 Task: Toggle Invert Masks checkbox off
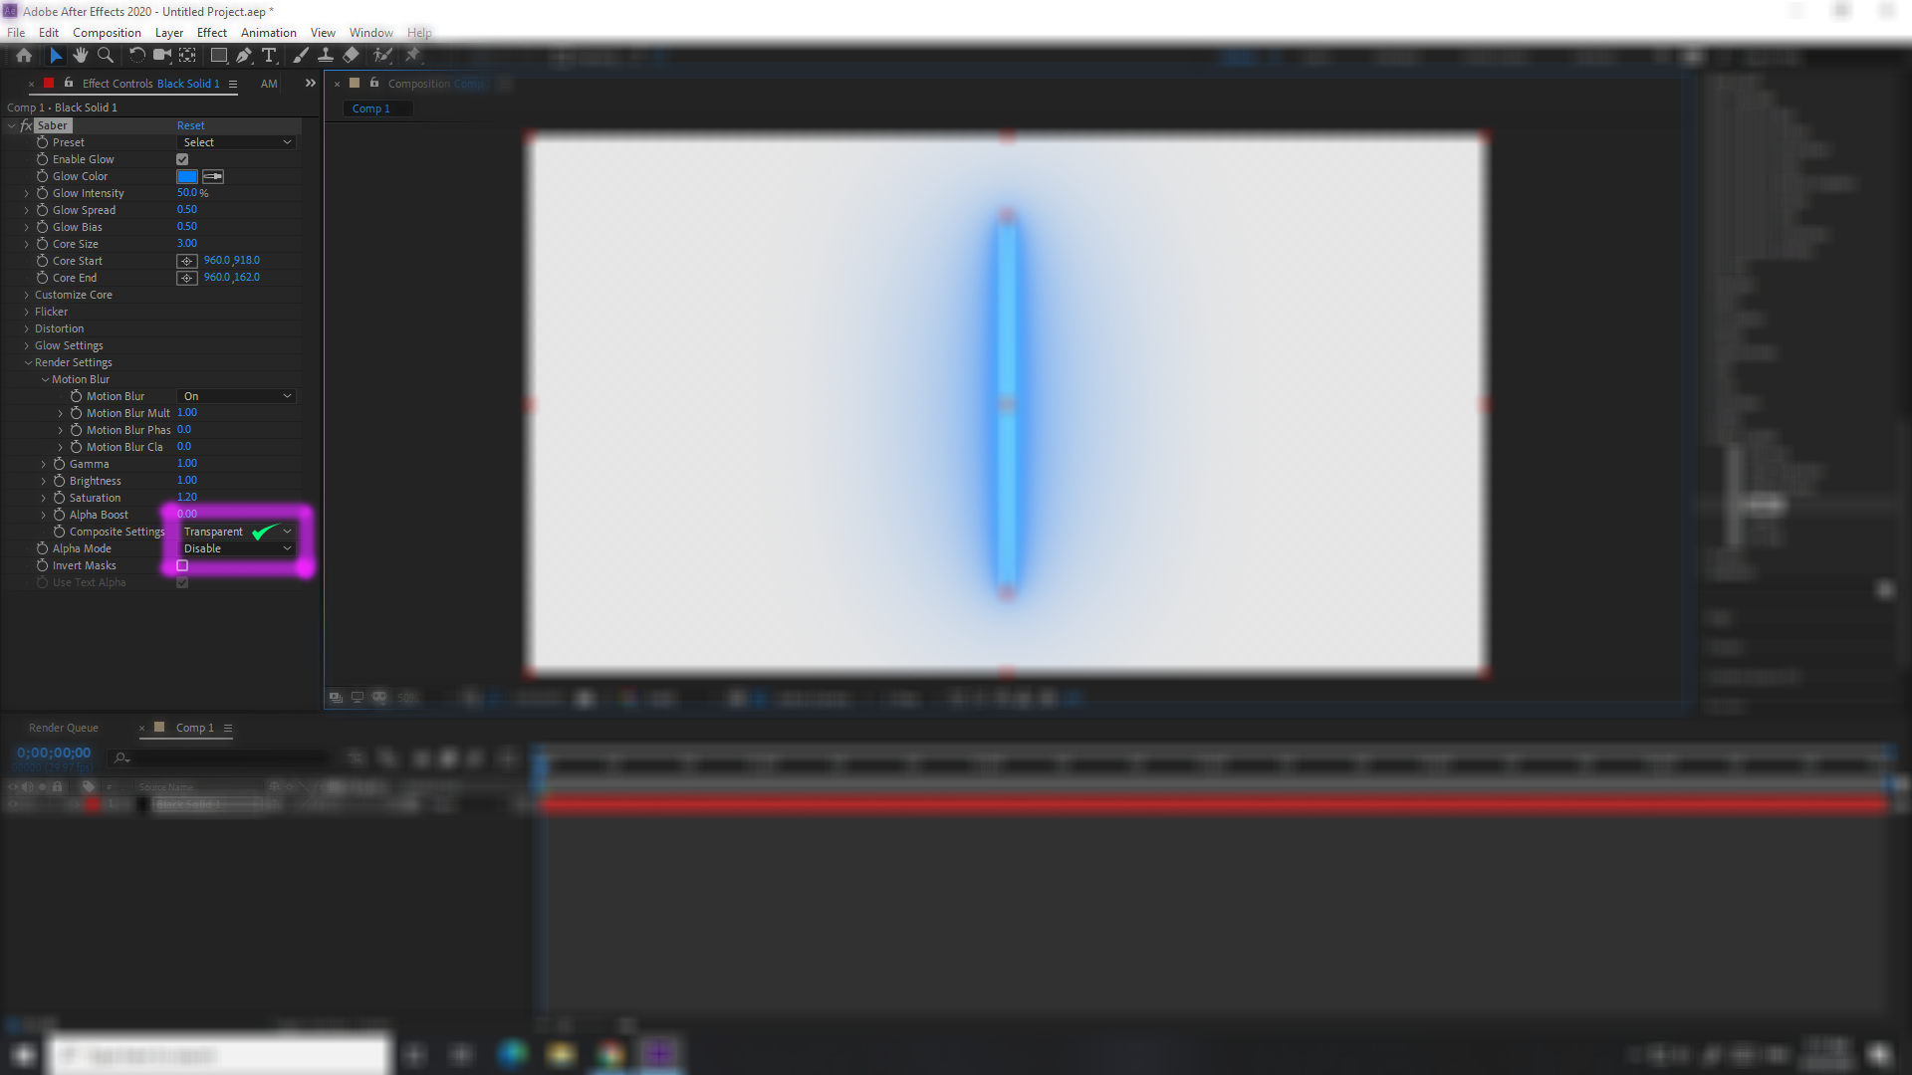click(x=182, y=564)
